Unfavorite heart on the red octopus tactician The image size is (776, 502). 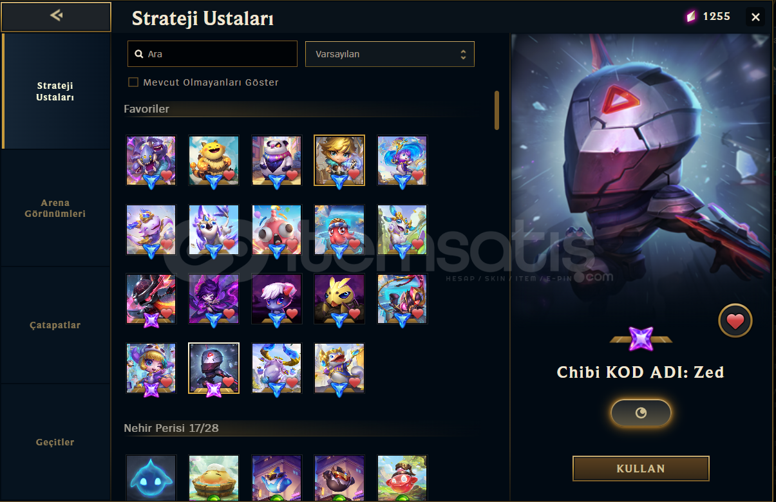355,245
